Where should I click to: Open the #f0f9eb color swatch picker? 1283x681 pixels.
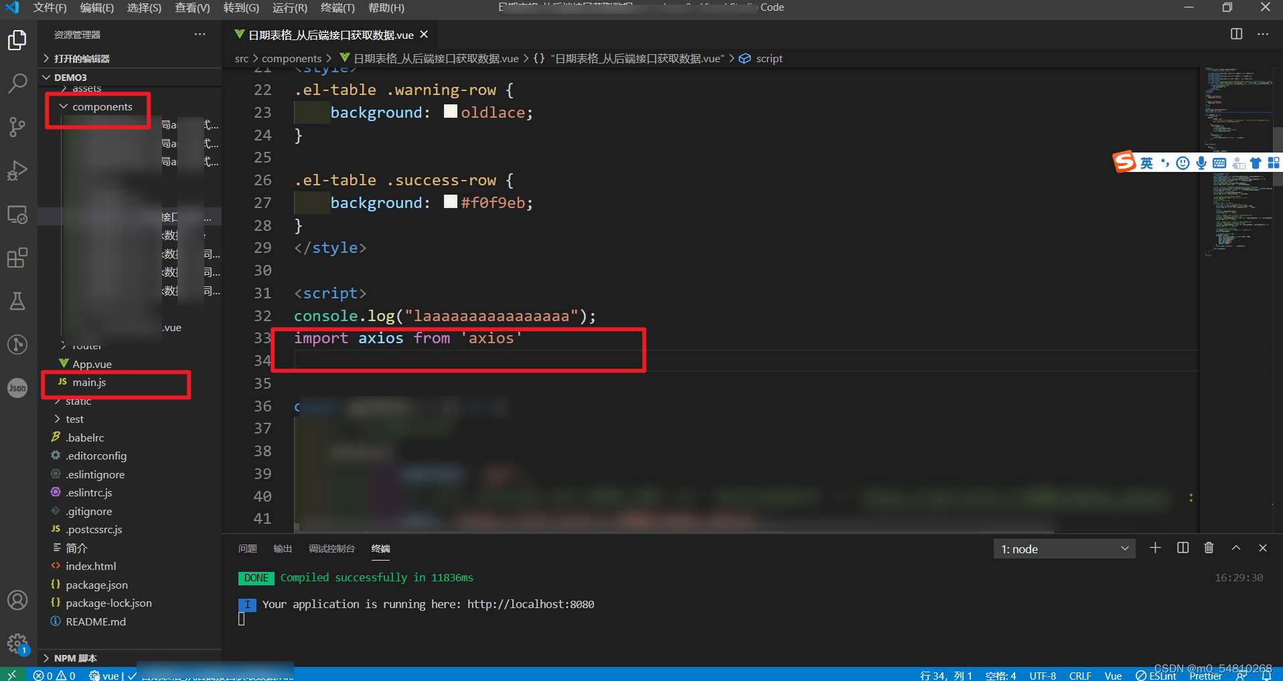[451, 201]
